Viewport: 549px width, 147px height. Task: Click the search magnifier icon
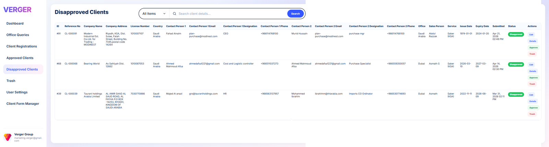tap(175, 14)
